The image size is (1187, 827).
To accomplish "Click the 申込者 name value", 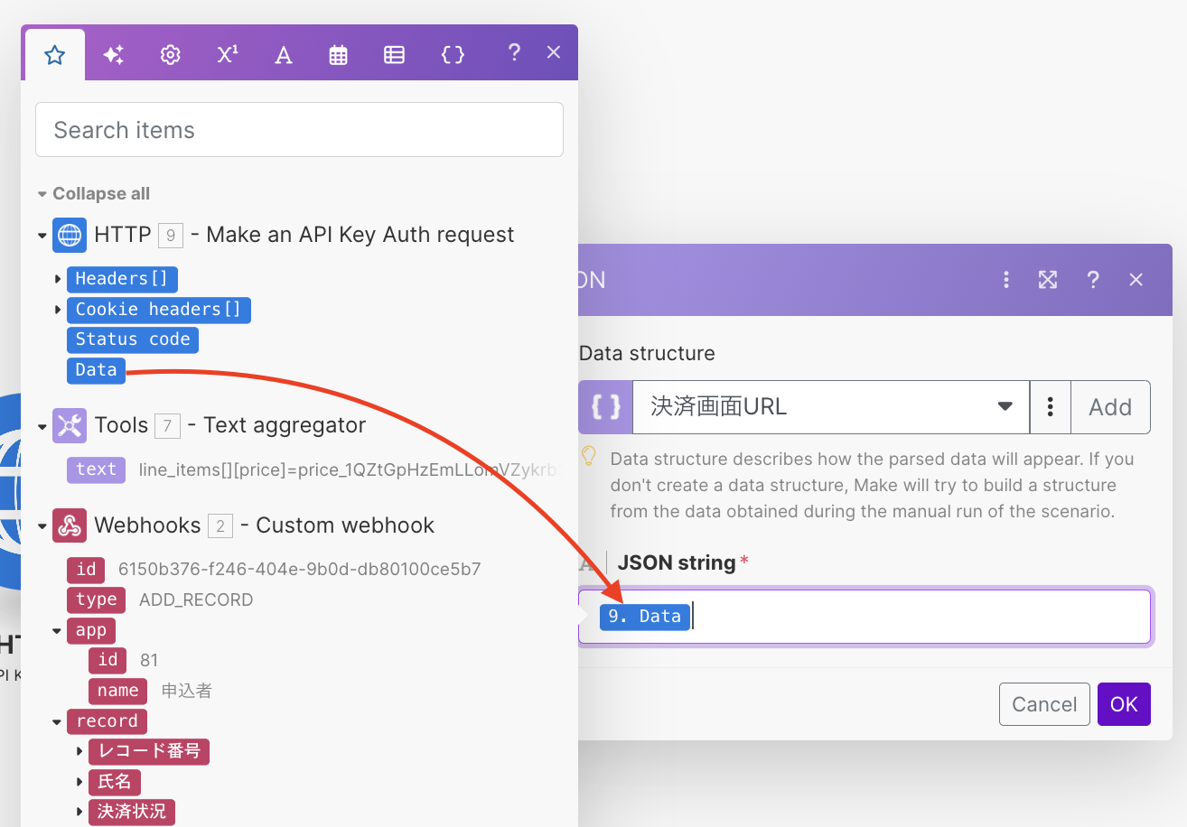I will point(187,691).
